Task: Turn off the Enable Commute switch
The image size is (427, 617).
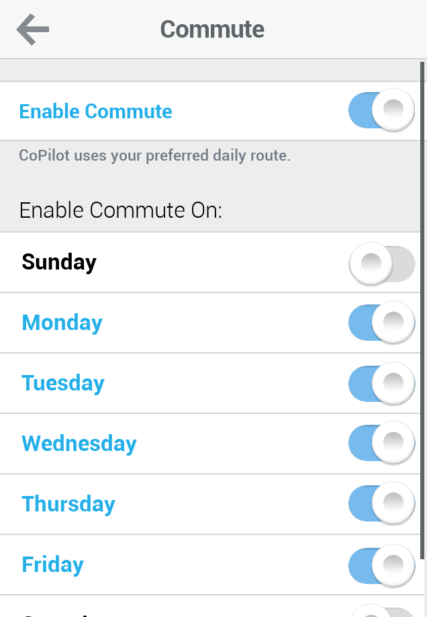Action: point(381,111)
